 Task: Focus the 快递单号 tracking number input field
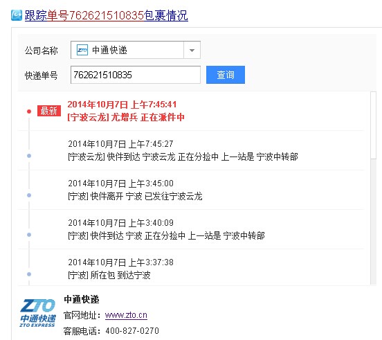point(136,75)
